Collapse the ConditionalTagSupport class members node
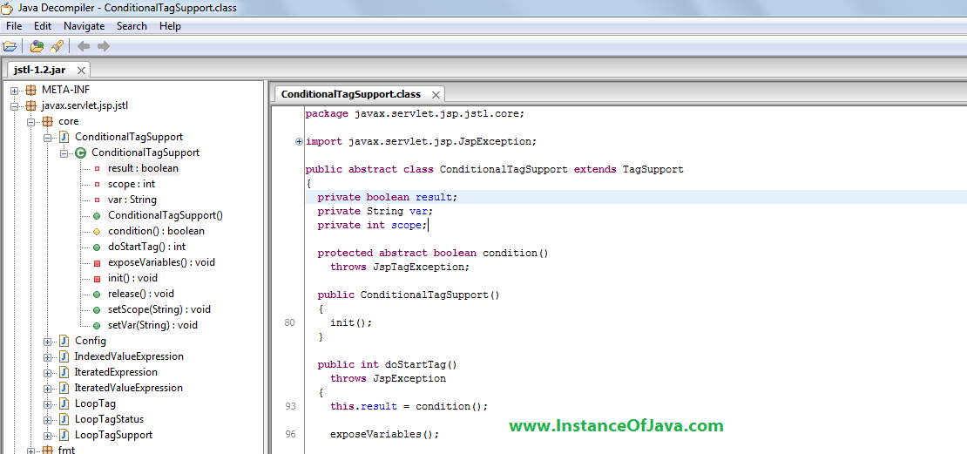Viewport: 967px width, 454px height. [64, 153]
